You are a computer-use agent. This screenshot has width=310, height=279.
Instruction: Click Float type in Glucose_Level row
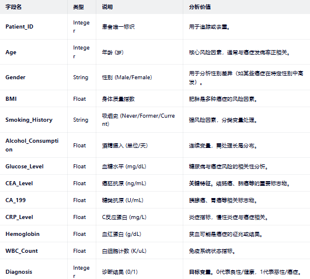point(79,167)
